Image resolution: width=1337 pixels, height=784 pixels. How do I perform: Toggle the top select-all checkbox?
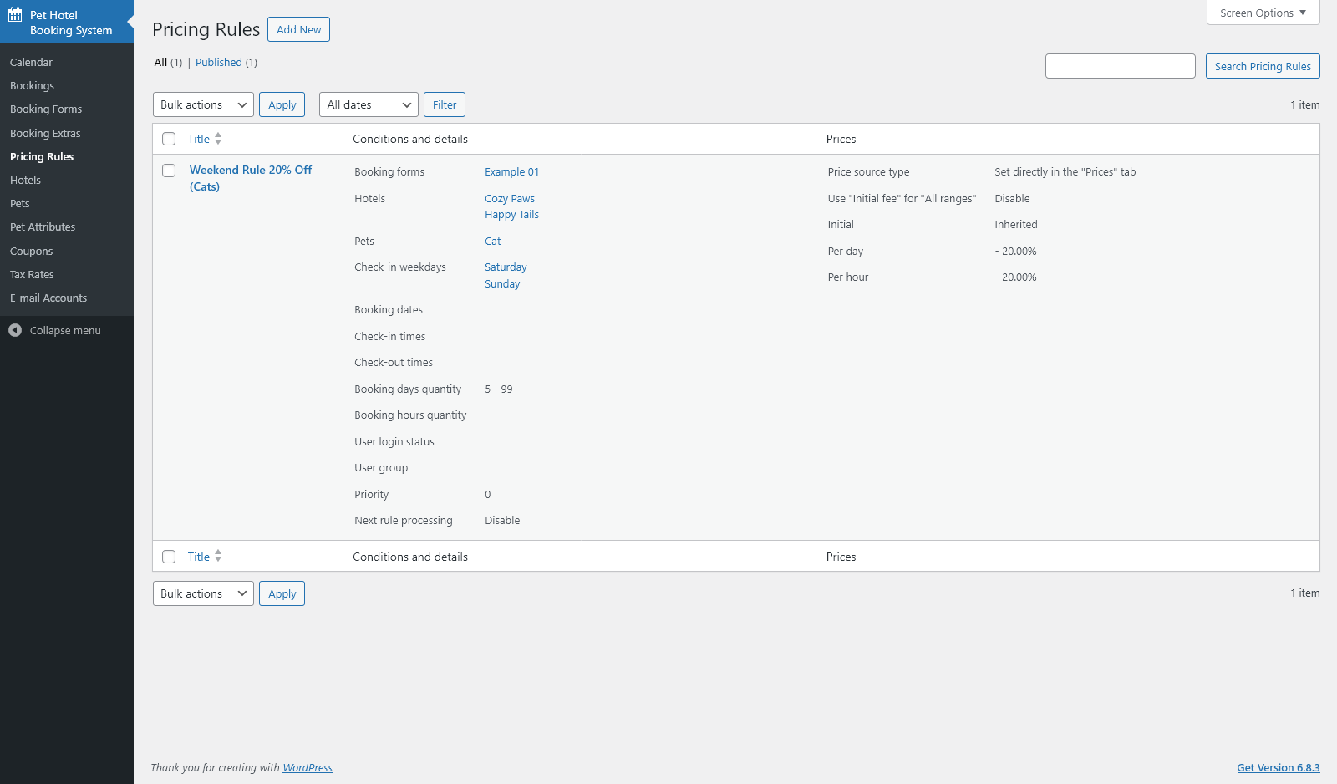point(169,139)
